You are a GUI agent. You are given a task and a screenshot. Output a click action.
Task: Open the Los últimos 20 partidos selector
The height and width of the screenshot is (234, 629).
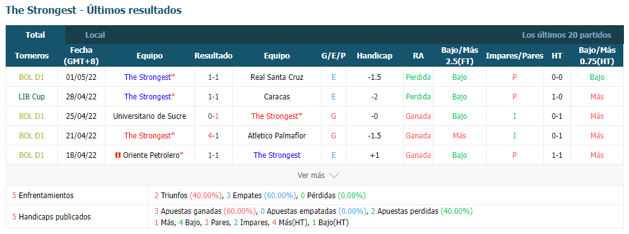click(x=567, y=35)
